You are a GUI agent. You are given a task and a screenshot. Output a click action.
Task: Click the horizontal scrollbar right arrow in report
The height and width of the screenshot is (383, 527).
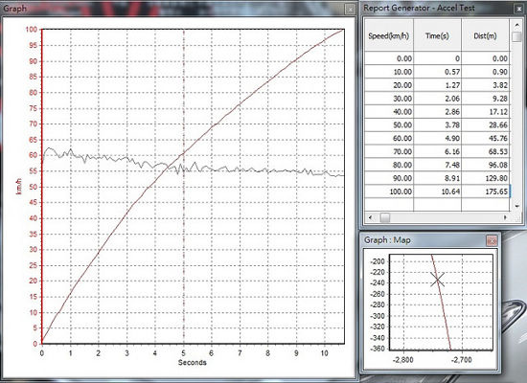point(505,217)
